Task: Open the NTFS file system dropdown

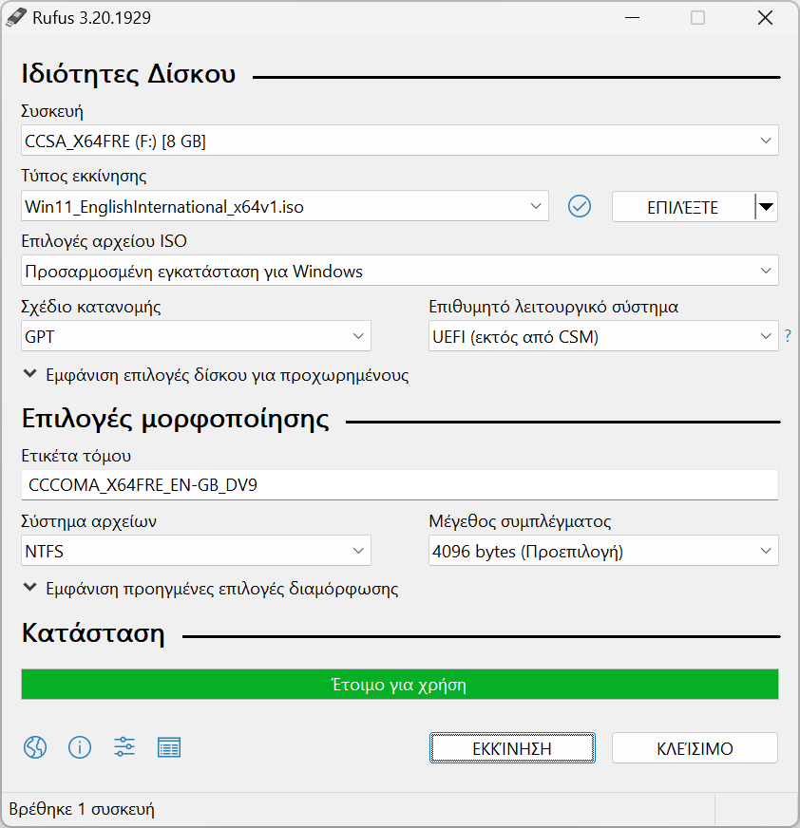Action: [x=196, y=551]
